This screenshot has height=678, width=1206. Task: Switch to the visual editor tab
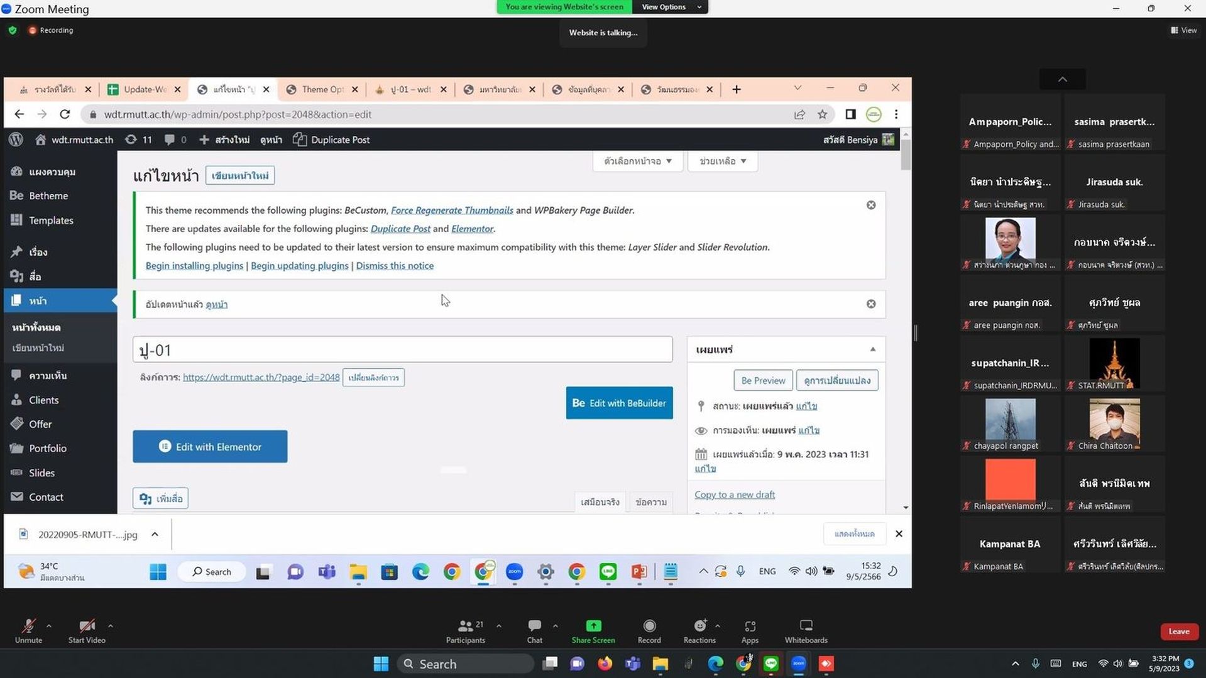point(600,501)
